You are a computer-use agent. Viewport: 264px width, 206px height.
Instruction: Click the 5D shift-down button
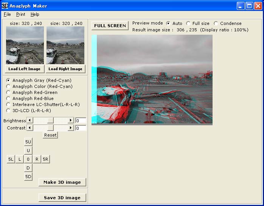28,177
